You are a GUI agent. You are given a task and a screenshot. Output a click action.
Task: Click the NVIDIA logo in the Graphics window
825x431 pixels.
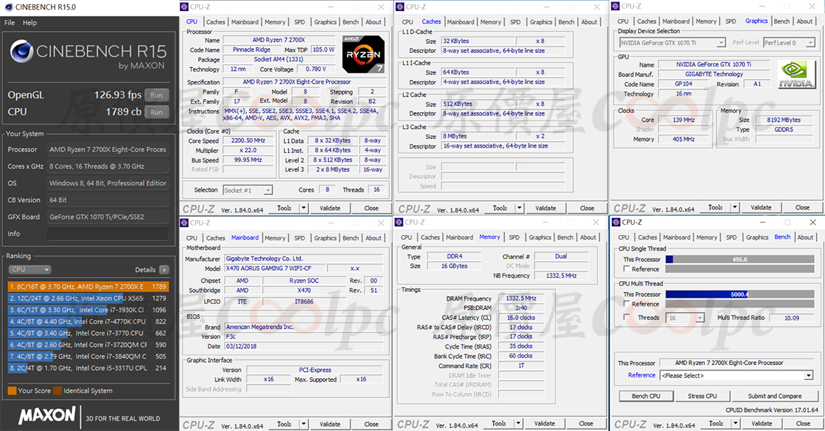[x=797, y=75]
